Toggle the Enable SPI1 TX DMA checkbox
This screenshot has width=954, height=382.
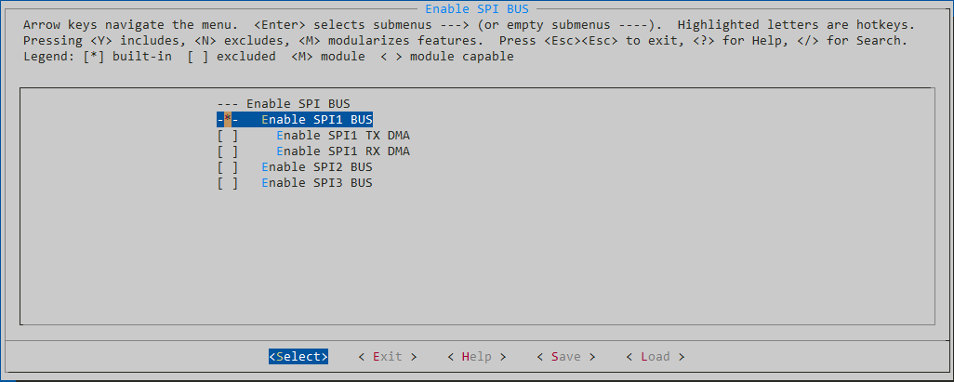[228, 135]
